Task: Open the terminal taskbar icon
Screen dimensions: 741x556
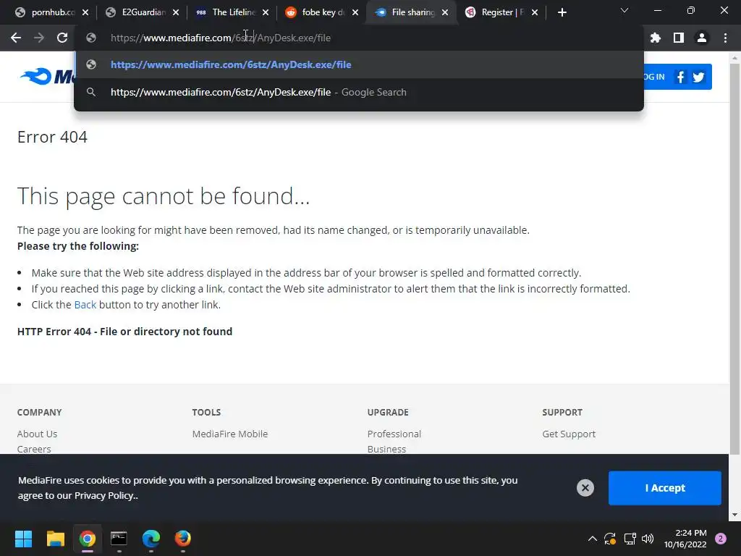Action: tap(119, 538)
